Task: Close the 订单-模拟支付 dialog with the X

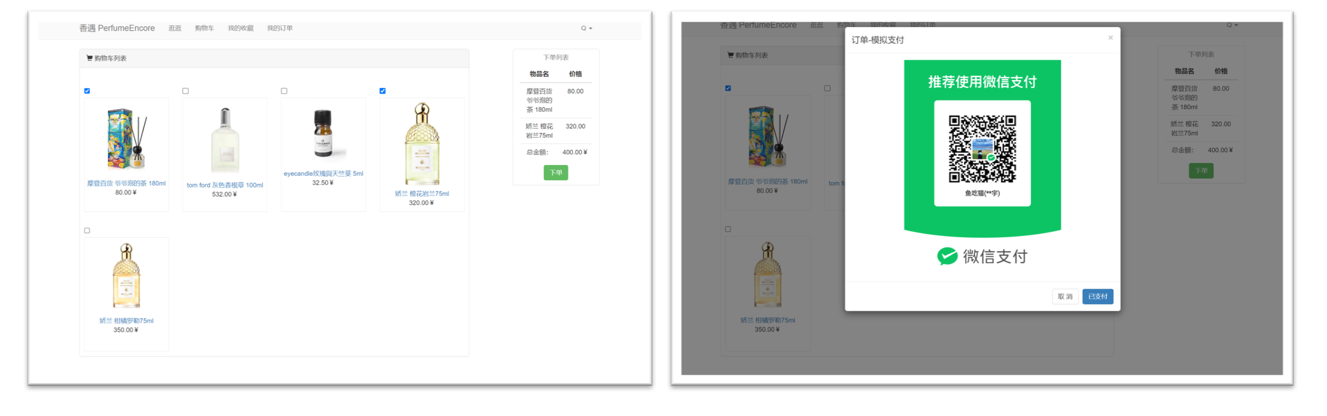Action: click(x=1110, y=38)
